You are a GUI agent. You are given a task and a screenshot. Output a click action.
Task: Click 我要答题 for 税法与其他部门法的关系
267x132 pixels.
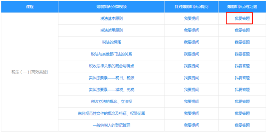[x=242, y=54]
